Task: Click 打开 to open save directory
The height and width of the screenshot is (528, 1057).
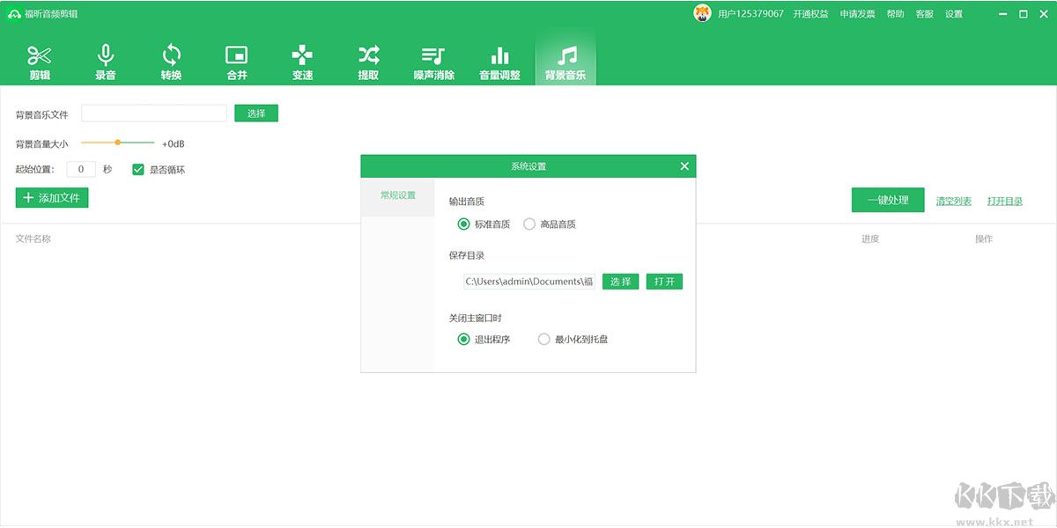Action: [664, 282]
